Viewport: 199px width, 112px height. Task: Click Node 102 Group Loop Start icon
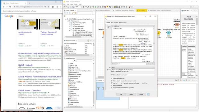click(x=169, y=33)
